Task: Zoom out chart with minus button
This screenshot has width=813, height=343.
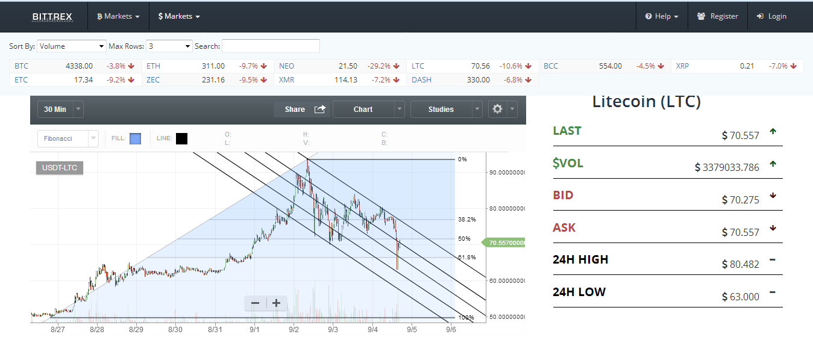Action: (x=255, y=303)
